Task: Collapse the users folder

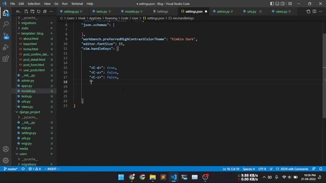Action: coord(23,154)
